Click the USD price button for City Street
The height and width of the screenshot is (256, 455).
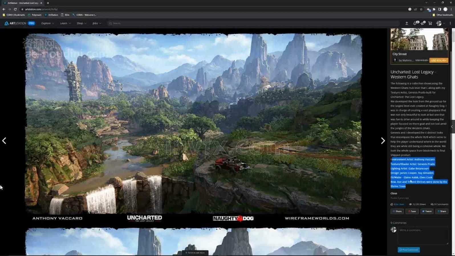coord(439,60)
